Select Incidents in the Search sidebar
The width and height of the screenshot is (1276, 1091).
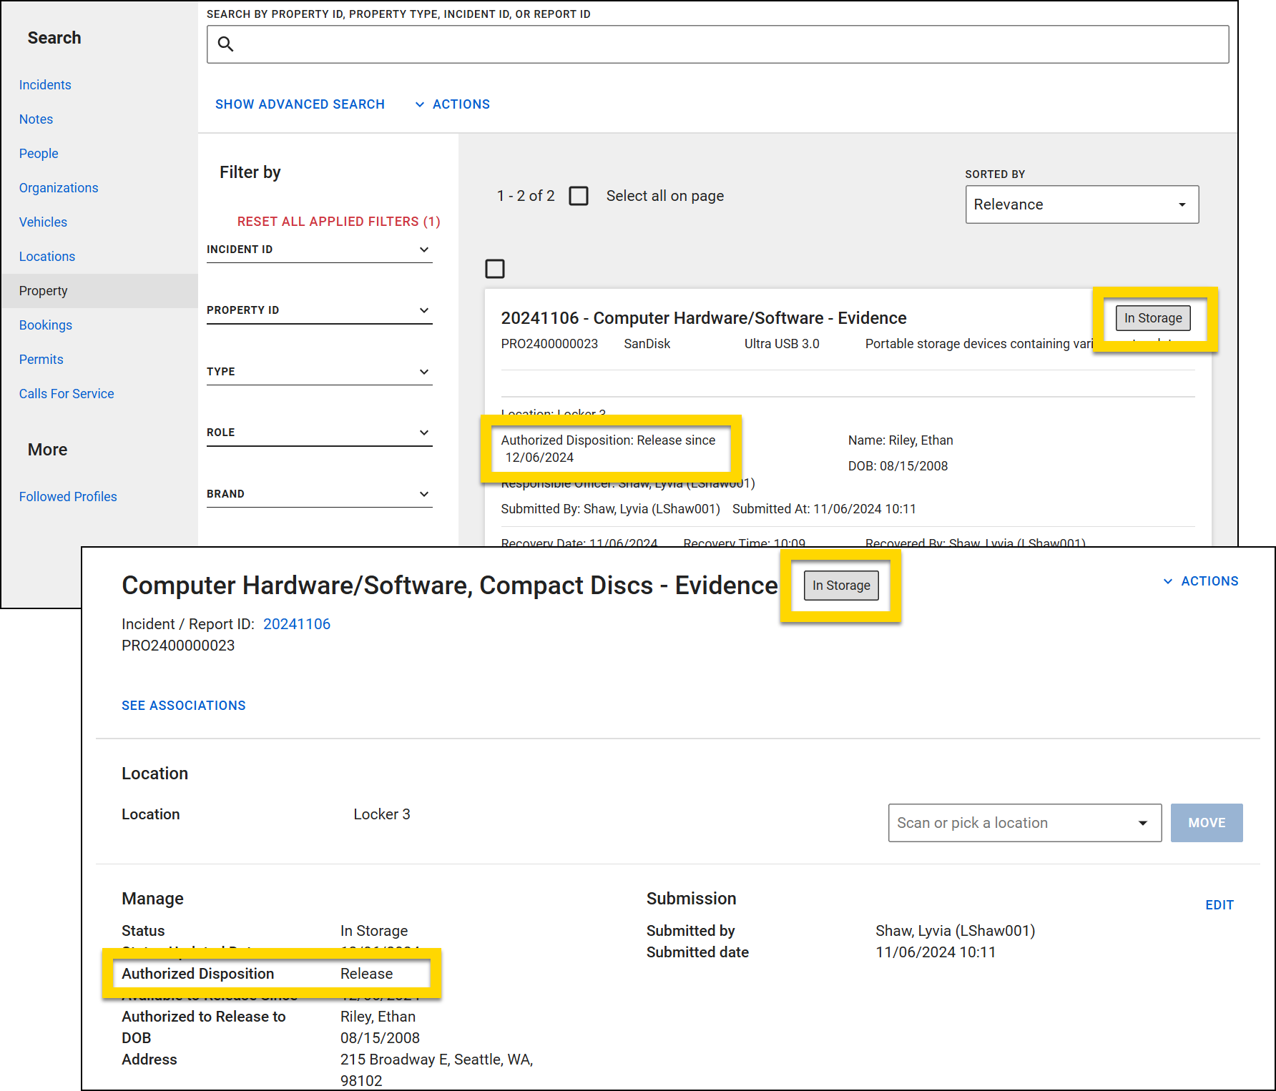(45, 84)
